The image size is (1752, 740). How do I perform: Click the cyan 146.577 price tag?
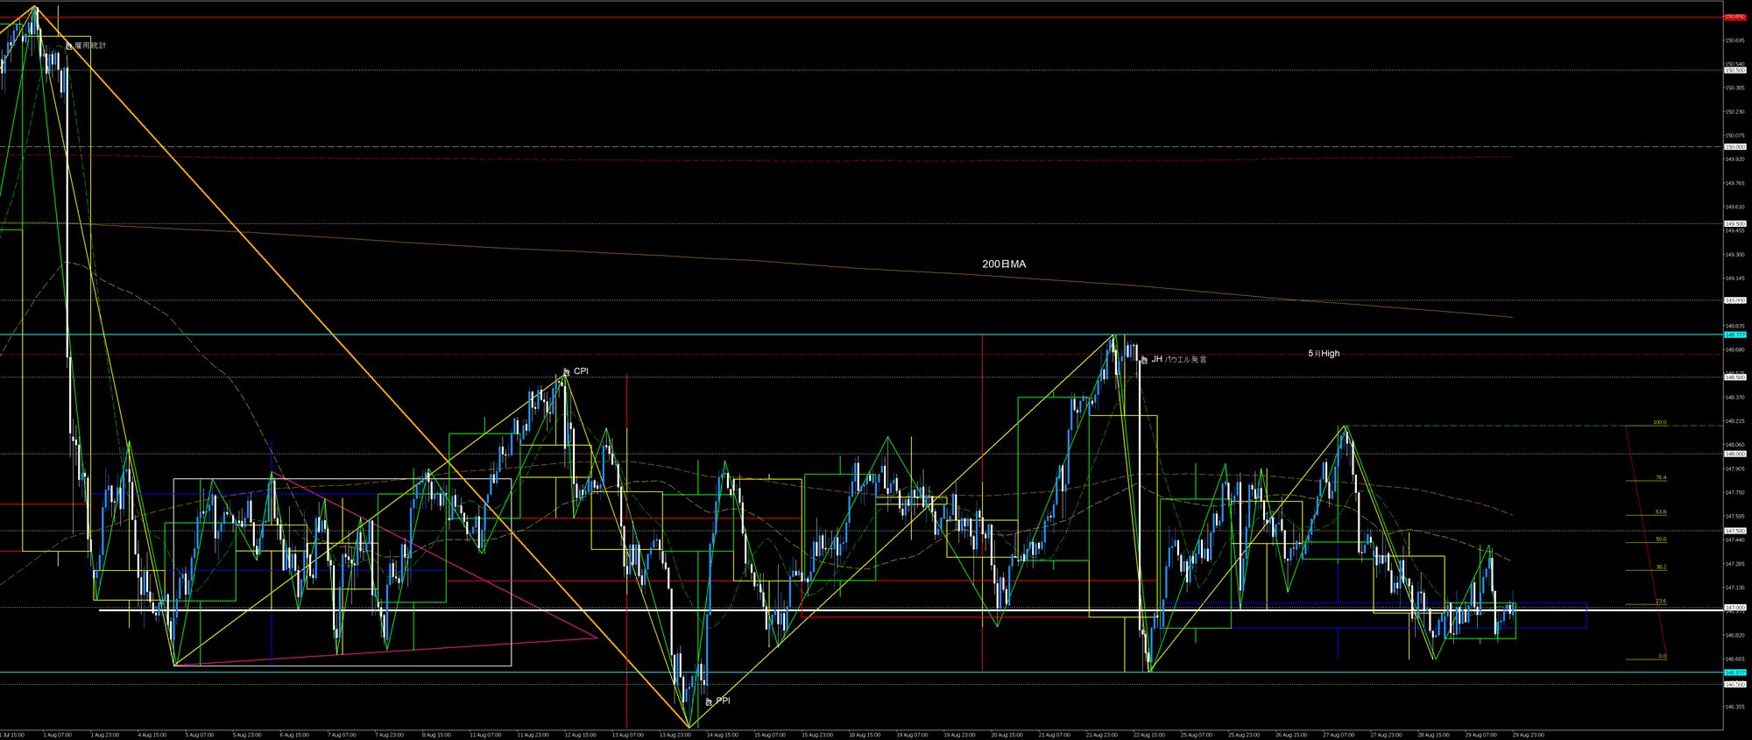1734,673
